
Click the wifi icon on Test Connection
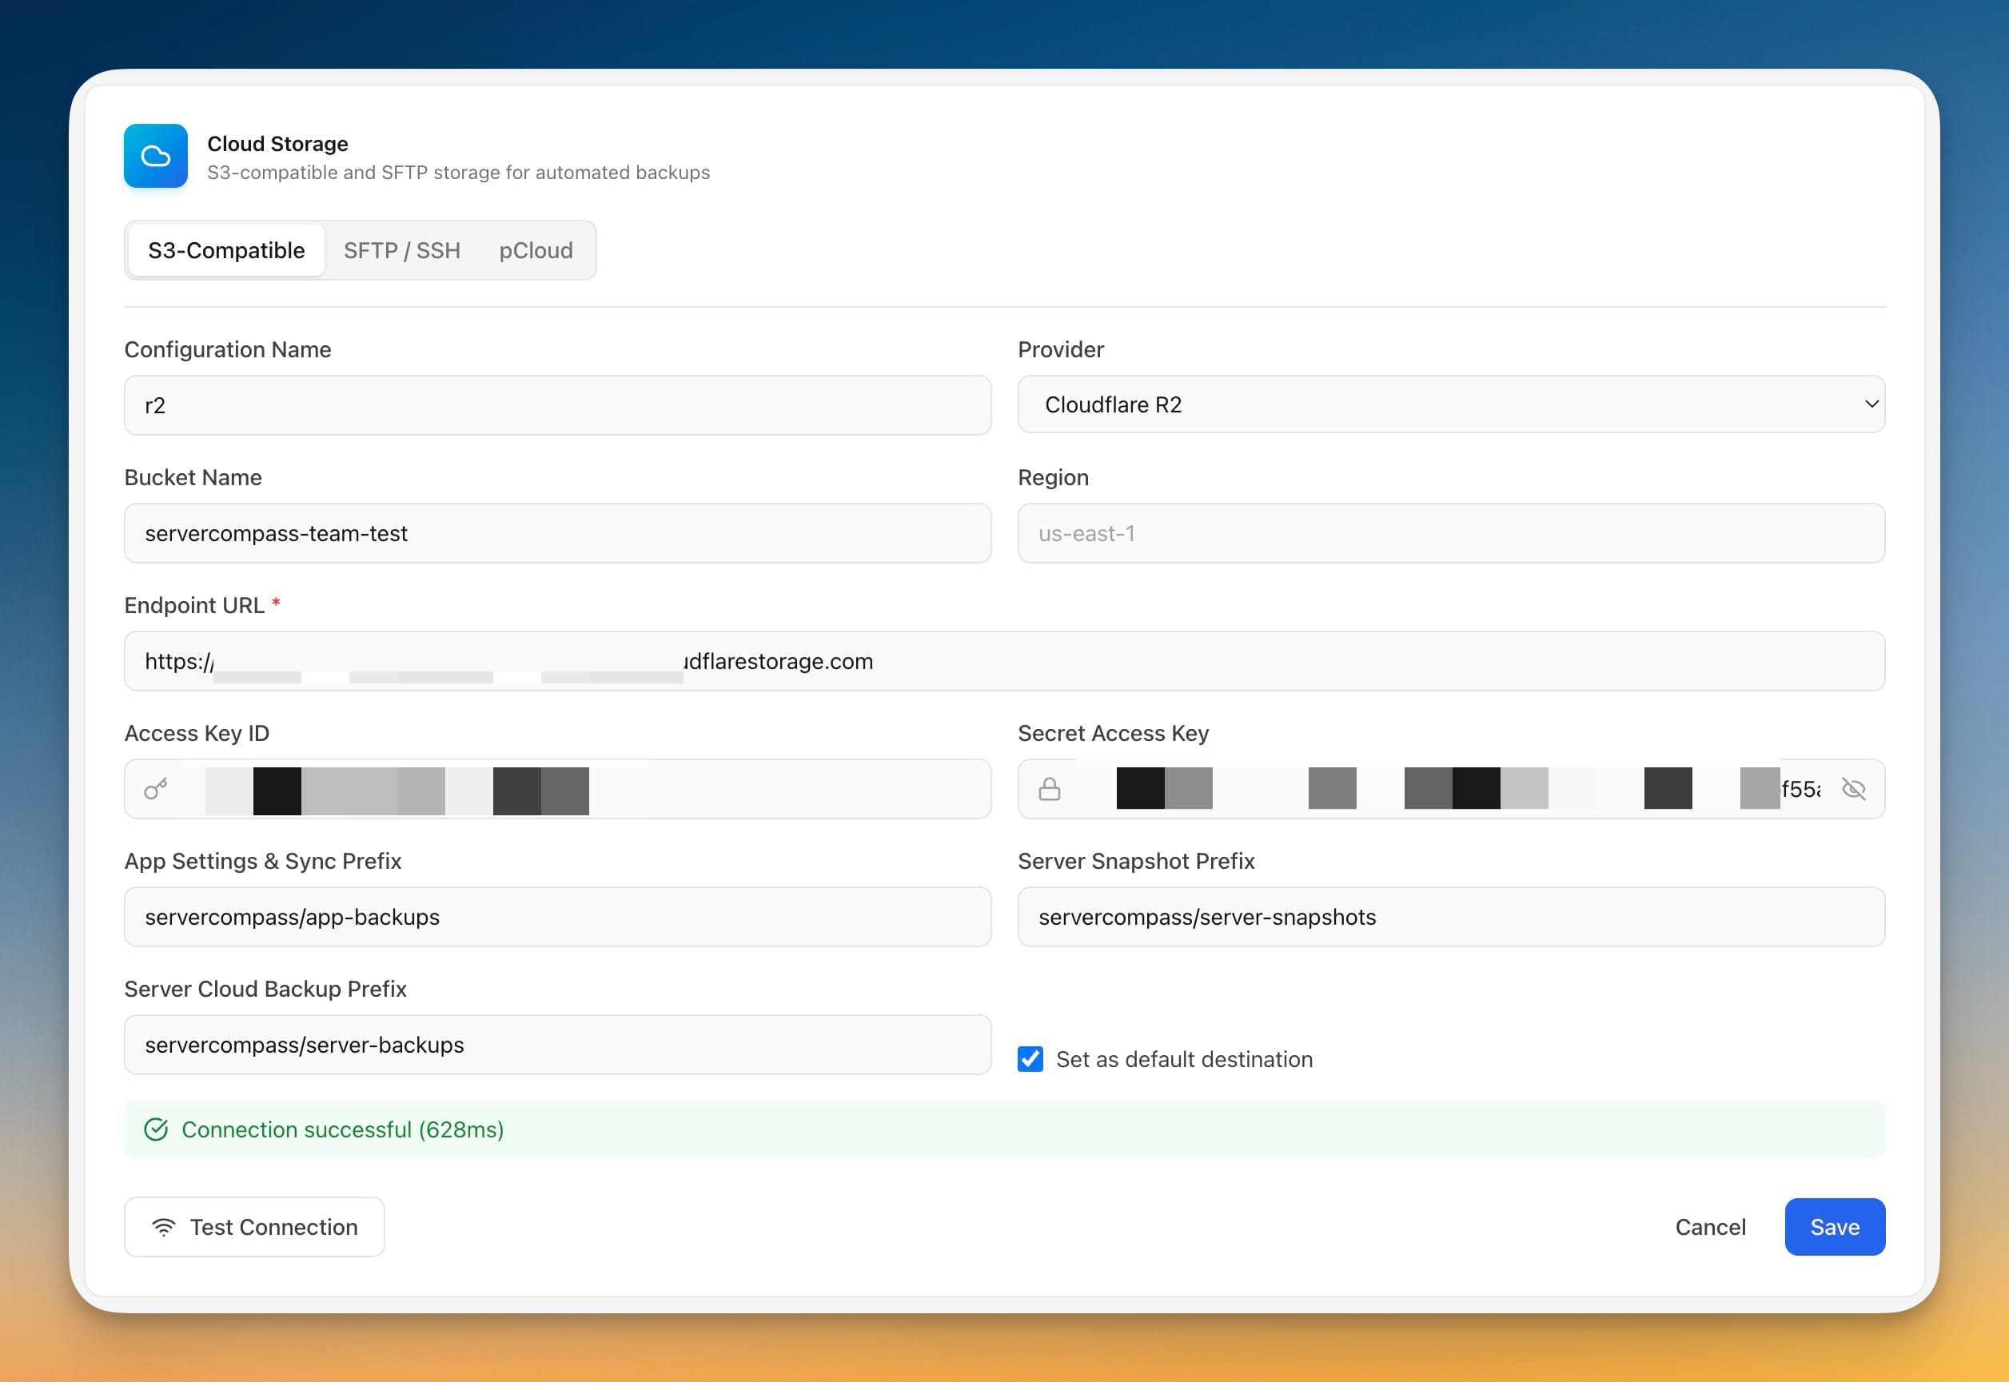[x=164, y=1227]
